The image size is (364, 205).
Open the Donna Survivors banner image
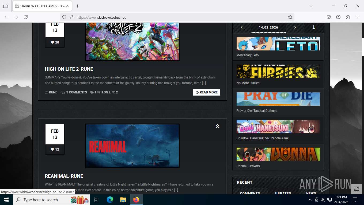(x=278, y=154)
